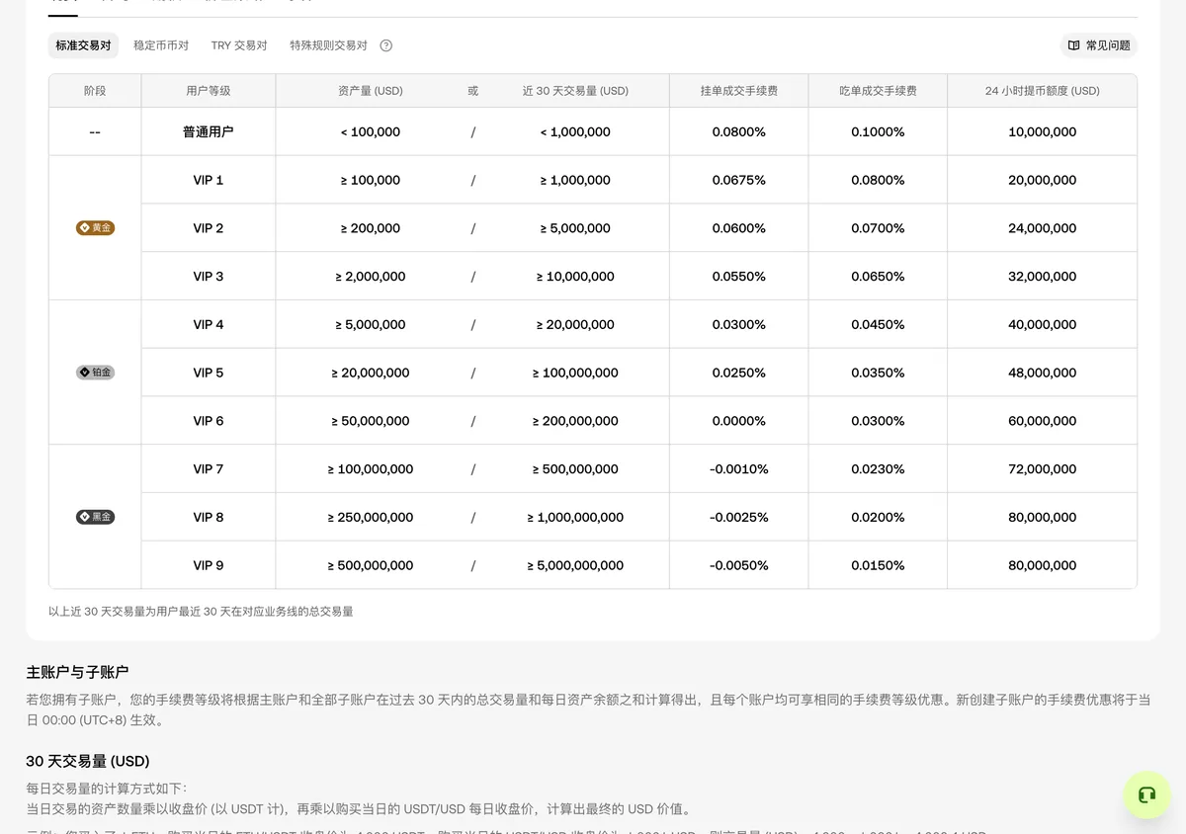
Task: Select the 标准交易对 tab
Action: click(x=83, y=45)
